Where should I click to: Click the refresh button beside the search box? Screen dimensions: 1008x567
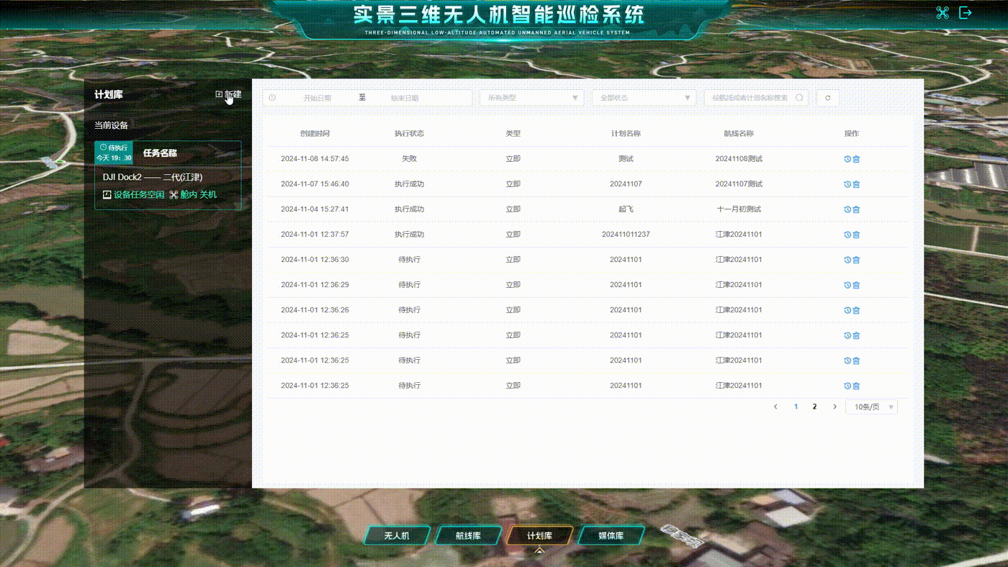pyautogui.click(x=828, y=98)
